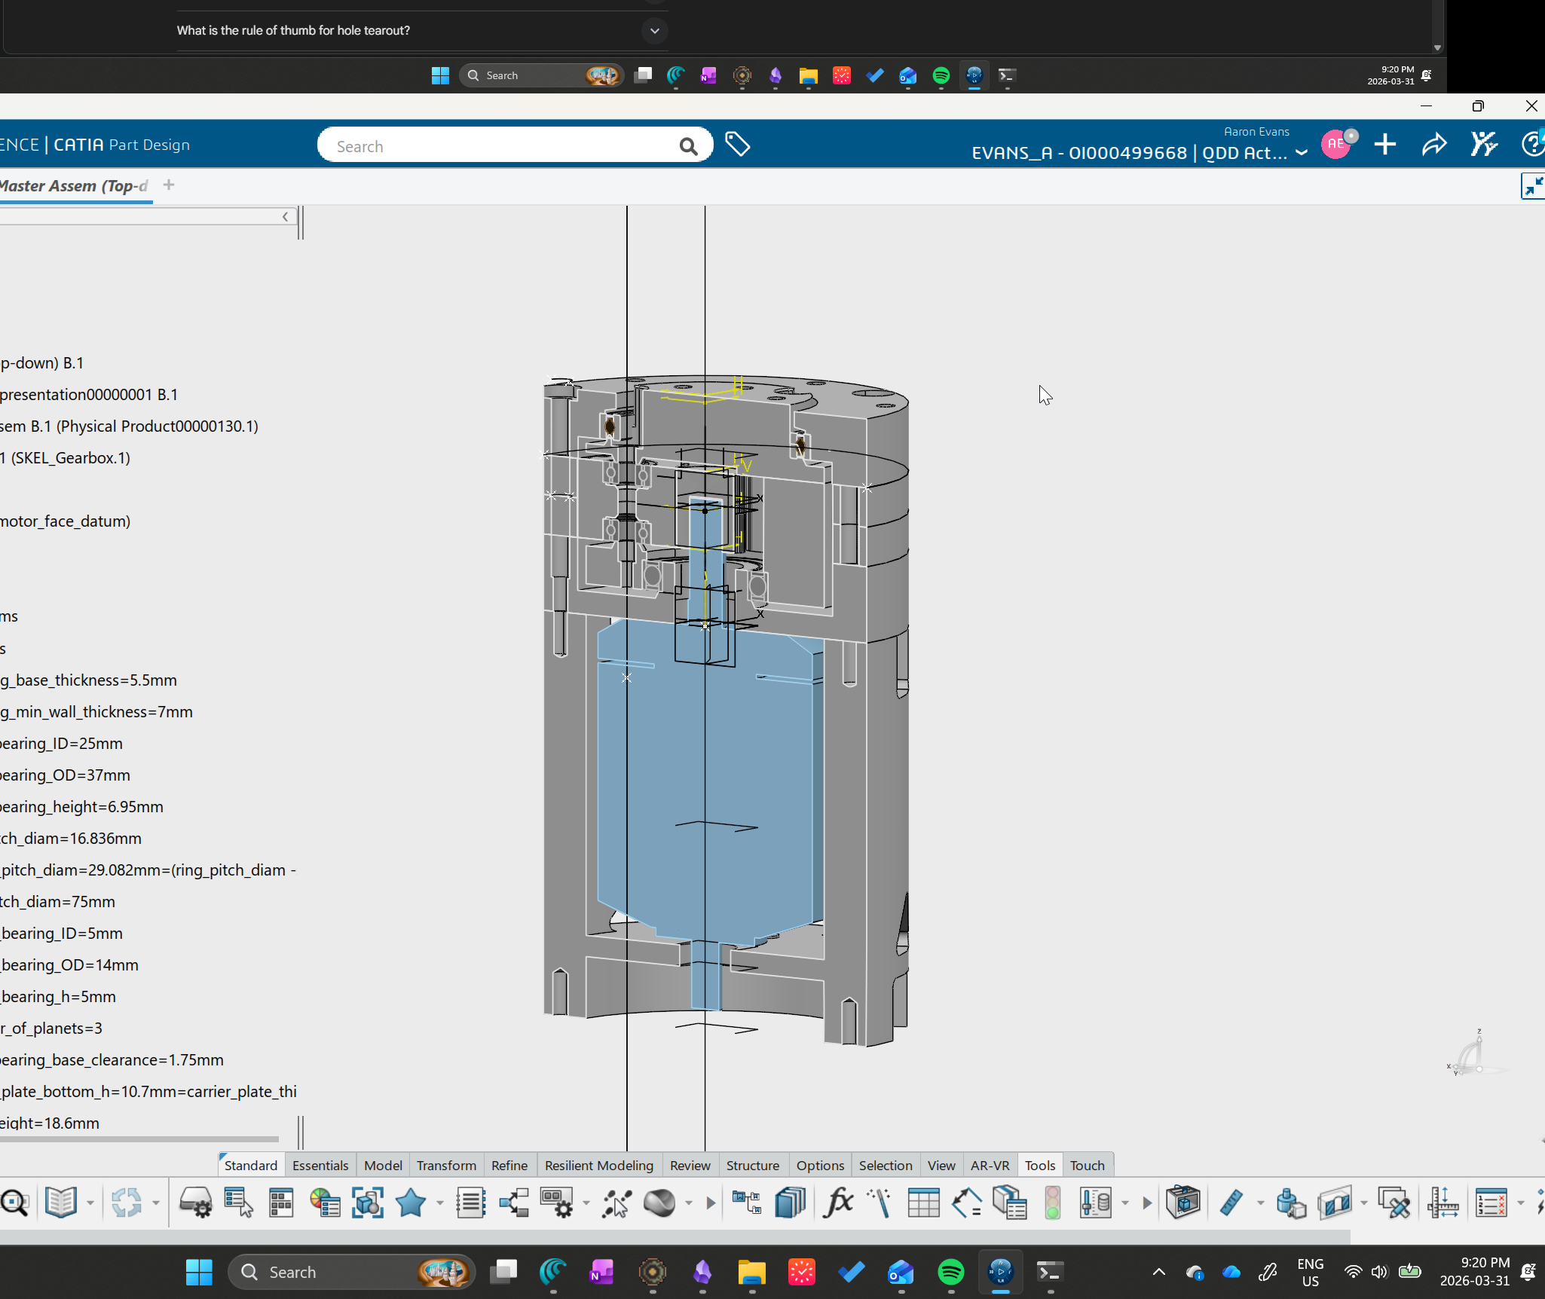Open Spotify from the taskbar
1545x1299 pixels.
click(951, 1272)
